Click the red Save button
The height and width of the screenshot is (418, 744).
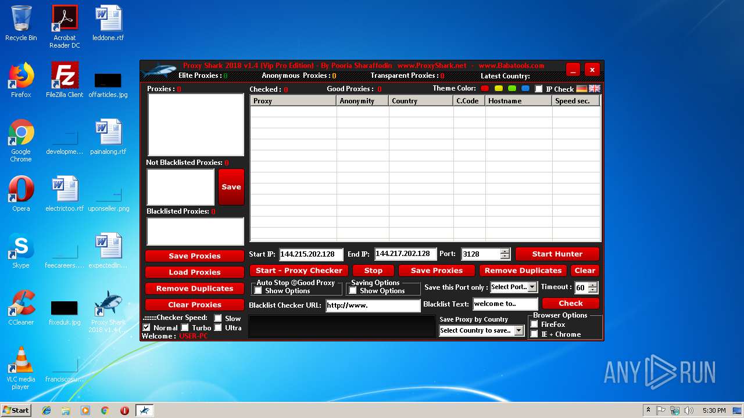(x=231, y=187)
